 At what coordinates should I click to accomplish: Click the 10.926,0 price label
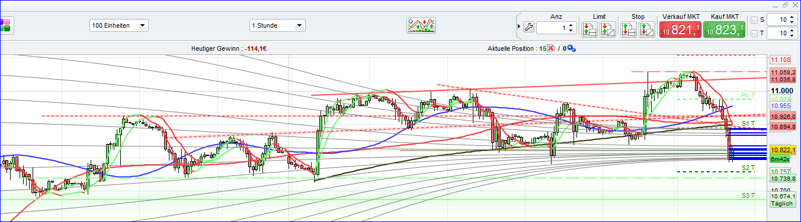tap(783, 117)
